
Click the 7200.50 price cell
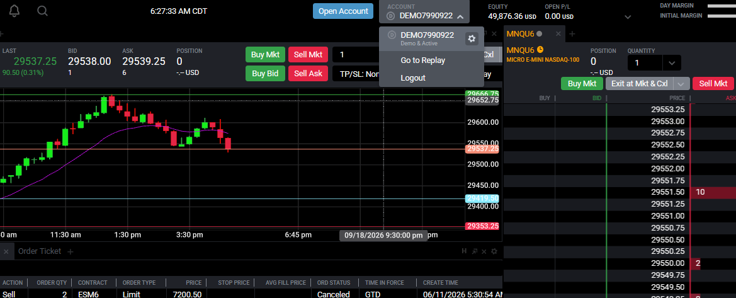click(188, 294)
